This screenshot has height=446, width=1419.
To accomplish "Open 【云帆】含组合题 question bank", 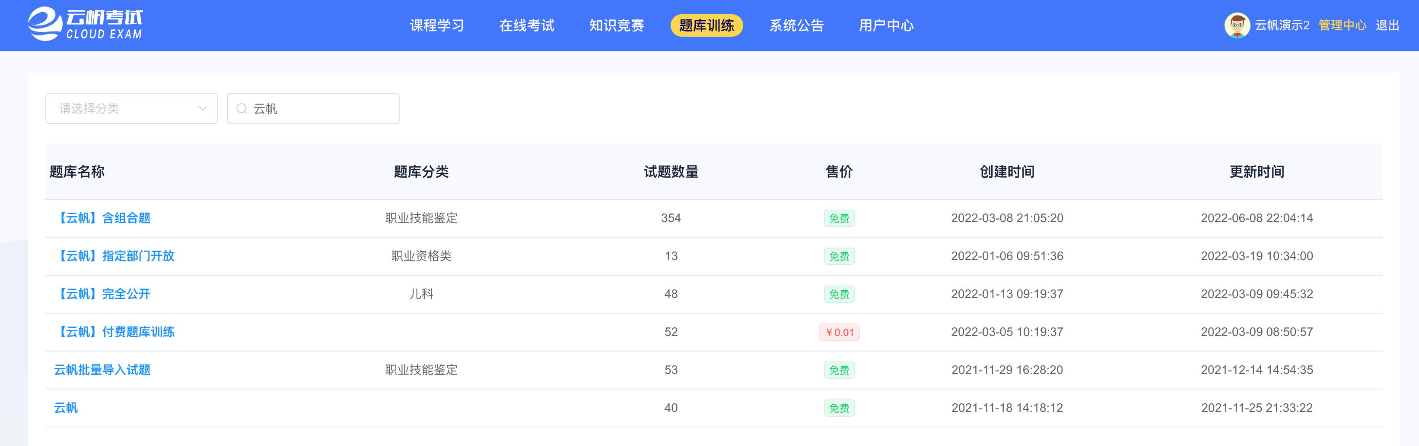I will coord(102,218).
